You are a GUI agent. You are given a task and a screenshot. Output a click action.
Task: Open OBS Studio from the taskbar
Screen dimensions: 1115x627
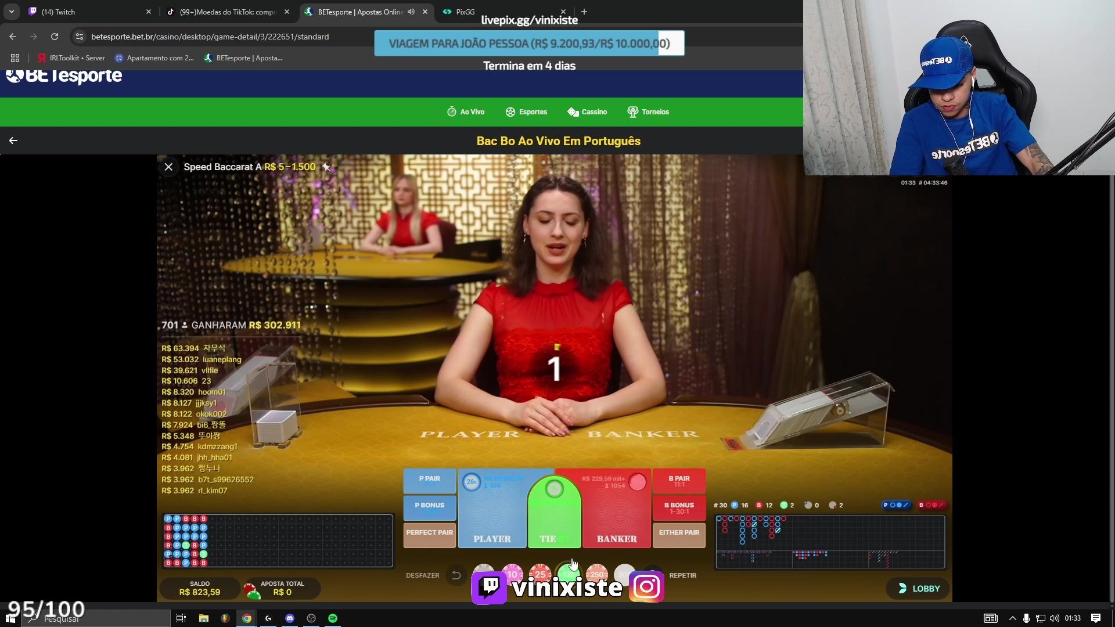pyautogui.click(x=311, y=618)
